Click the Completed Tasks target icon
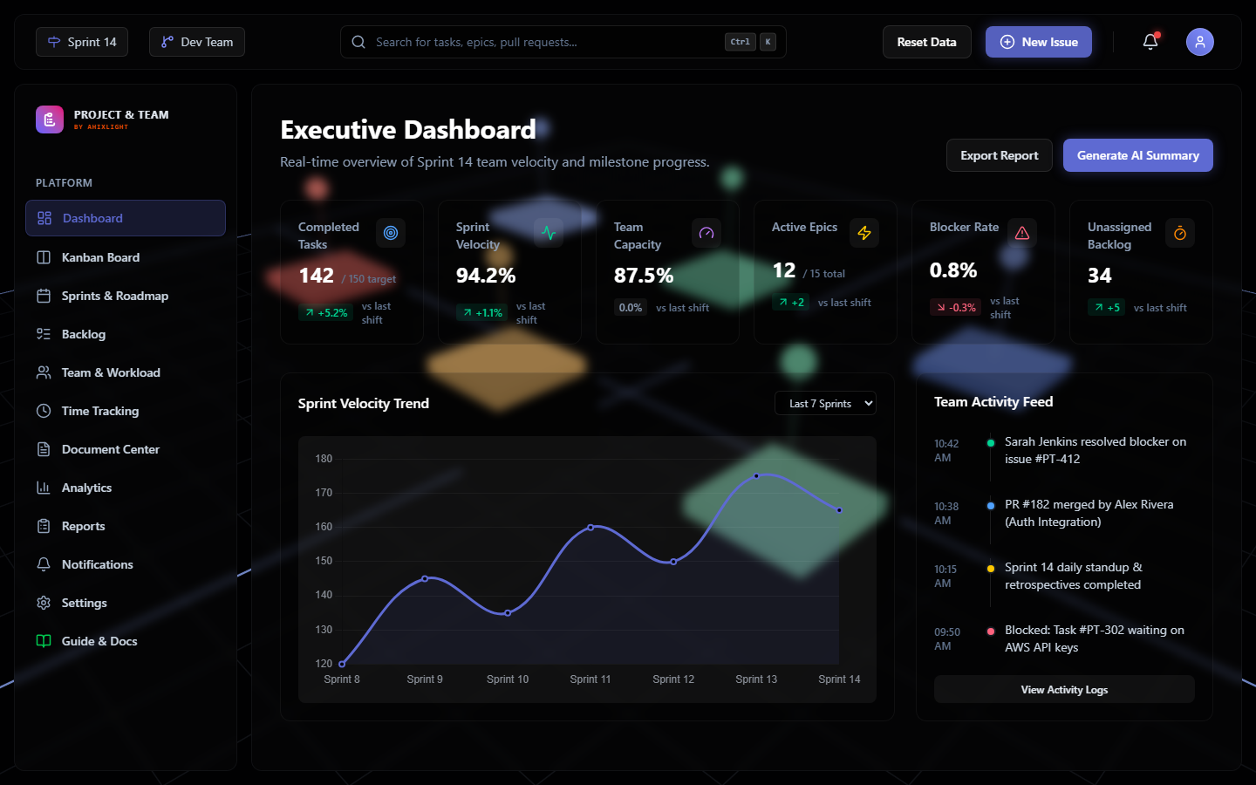The height and width of the screenshot is (785, 1256). [391, 233]
